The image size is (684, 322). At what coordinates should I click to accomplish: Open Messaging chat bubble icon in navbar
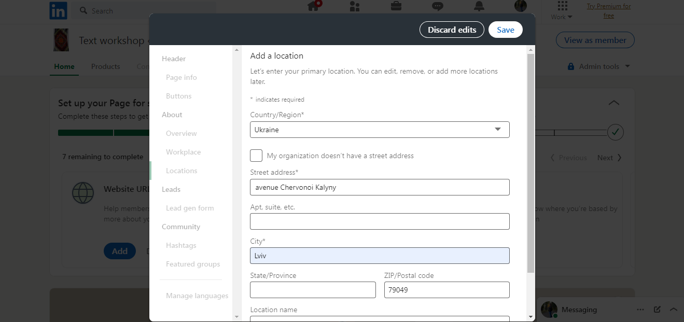438,6
